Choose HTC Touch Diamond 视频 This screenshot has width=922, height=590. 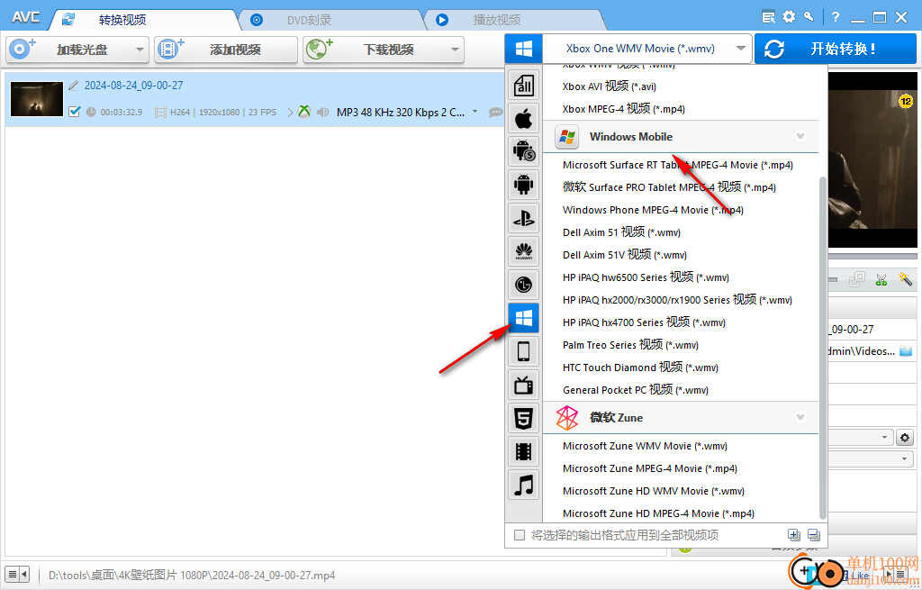point(640,368)
